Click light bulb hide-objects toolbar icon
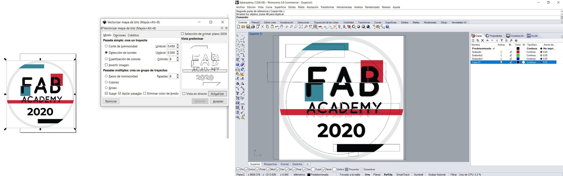 click(x=339, y=27)
